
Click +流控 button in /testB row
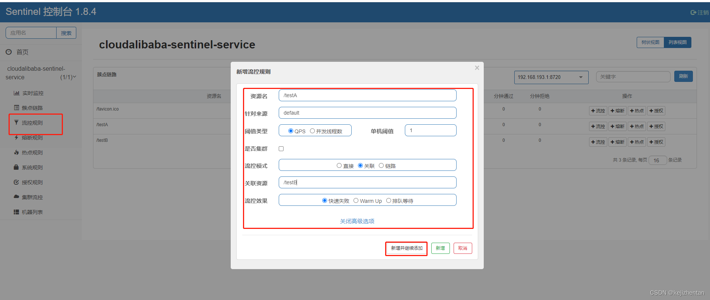(x=598, y=142)
